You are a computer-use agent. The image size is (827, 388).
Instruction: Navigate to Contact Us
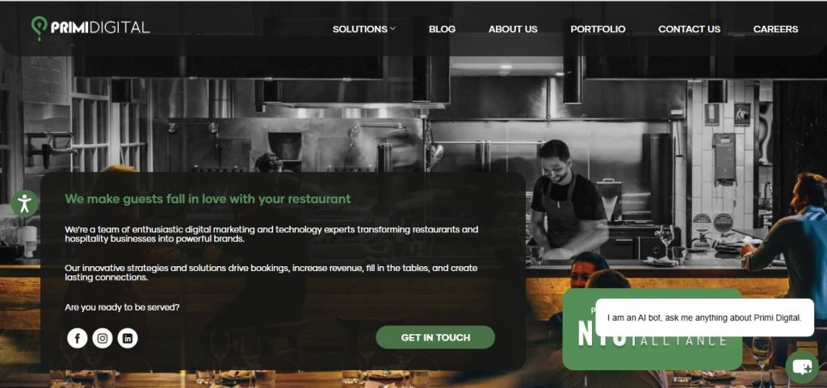[x=690, y=30]
